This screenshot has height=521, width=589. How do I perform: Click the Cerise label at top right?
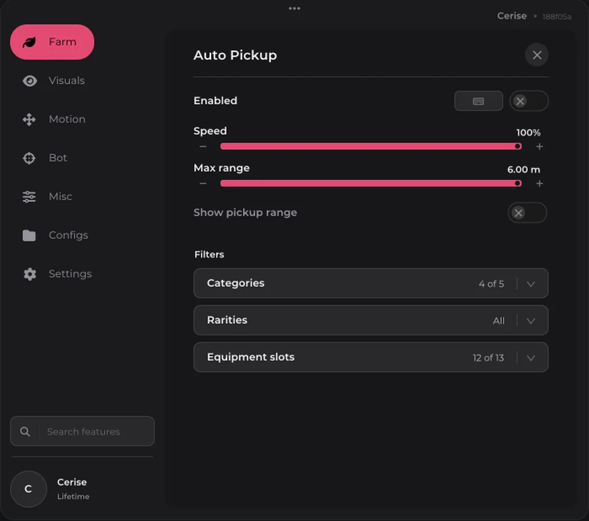[x=512, y=16]
